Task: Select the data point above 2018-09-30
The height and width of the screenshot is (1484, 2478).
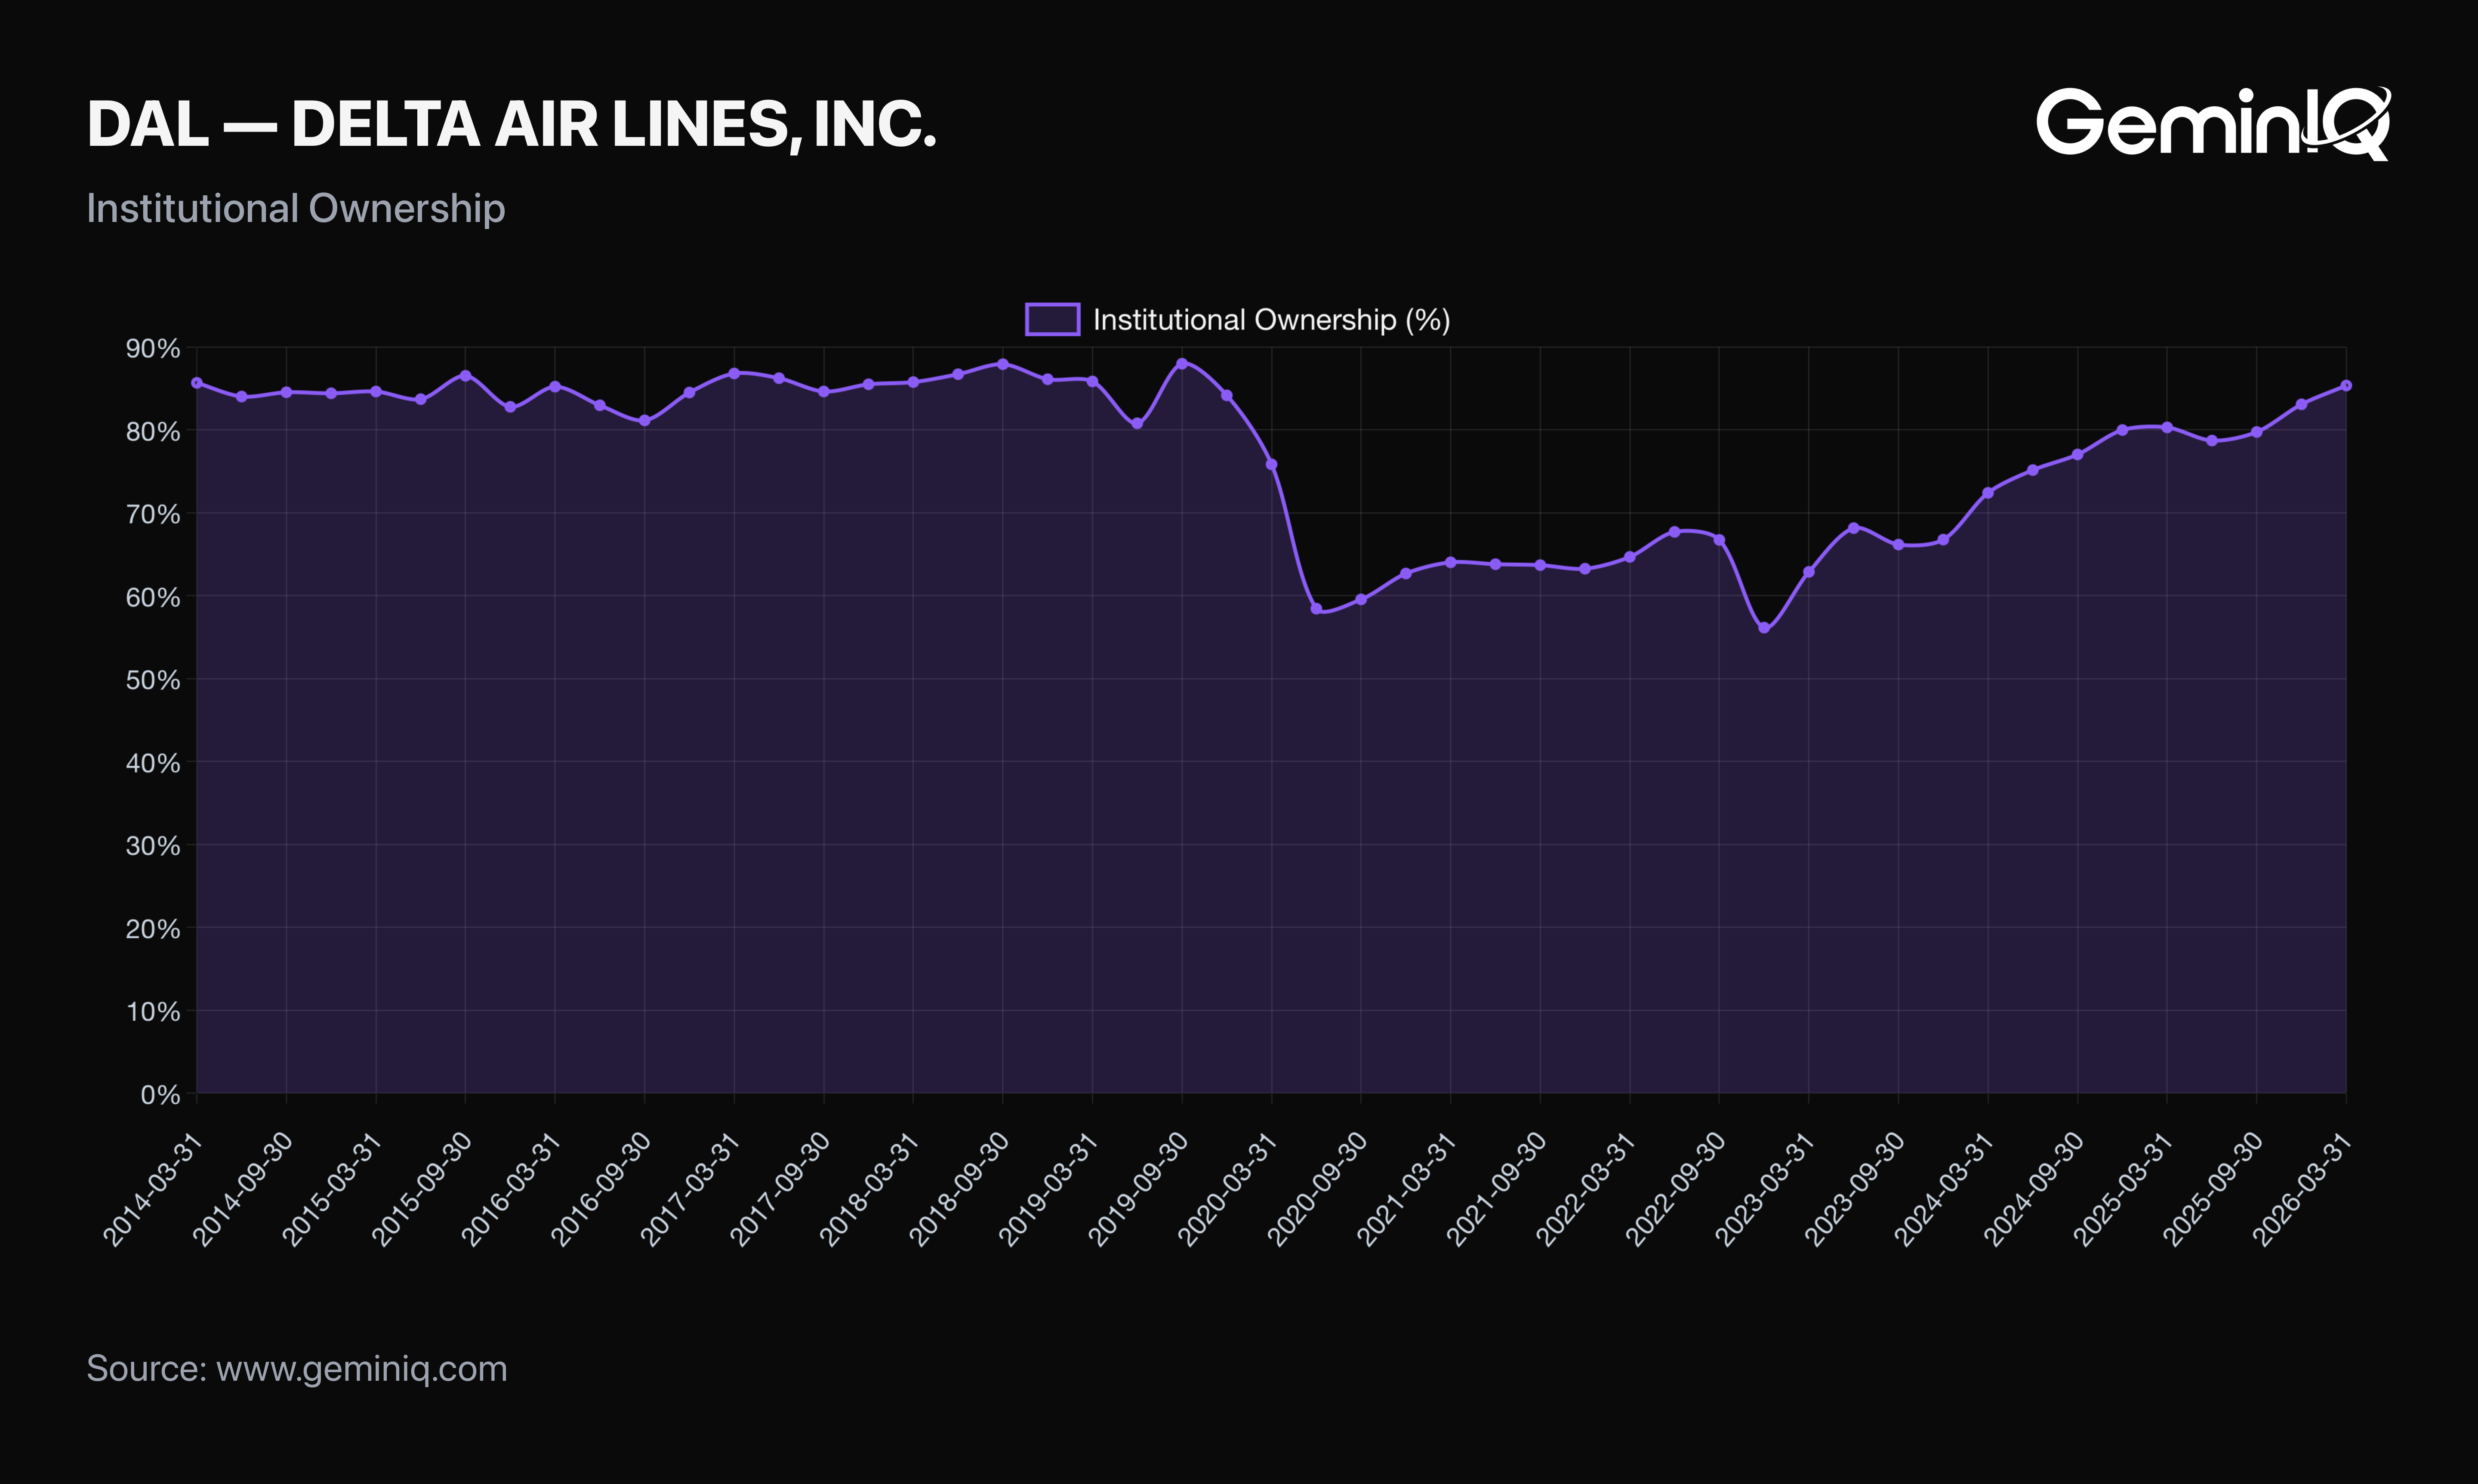Action: [1003, 364]
